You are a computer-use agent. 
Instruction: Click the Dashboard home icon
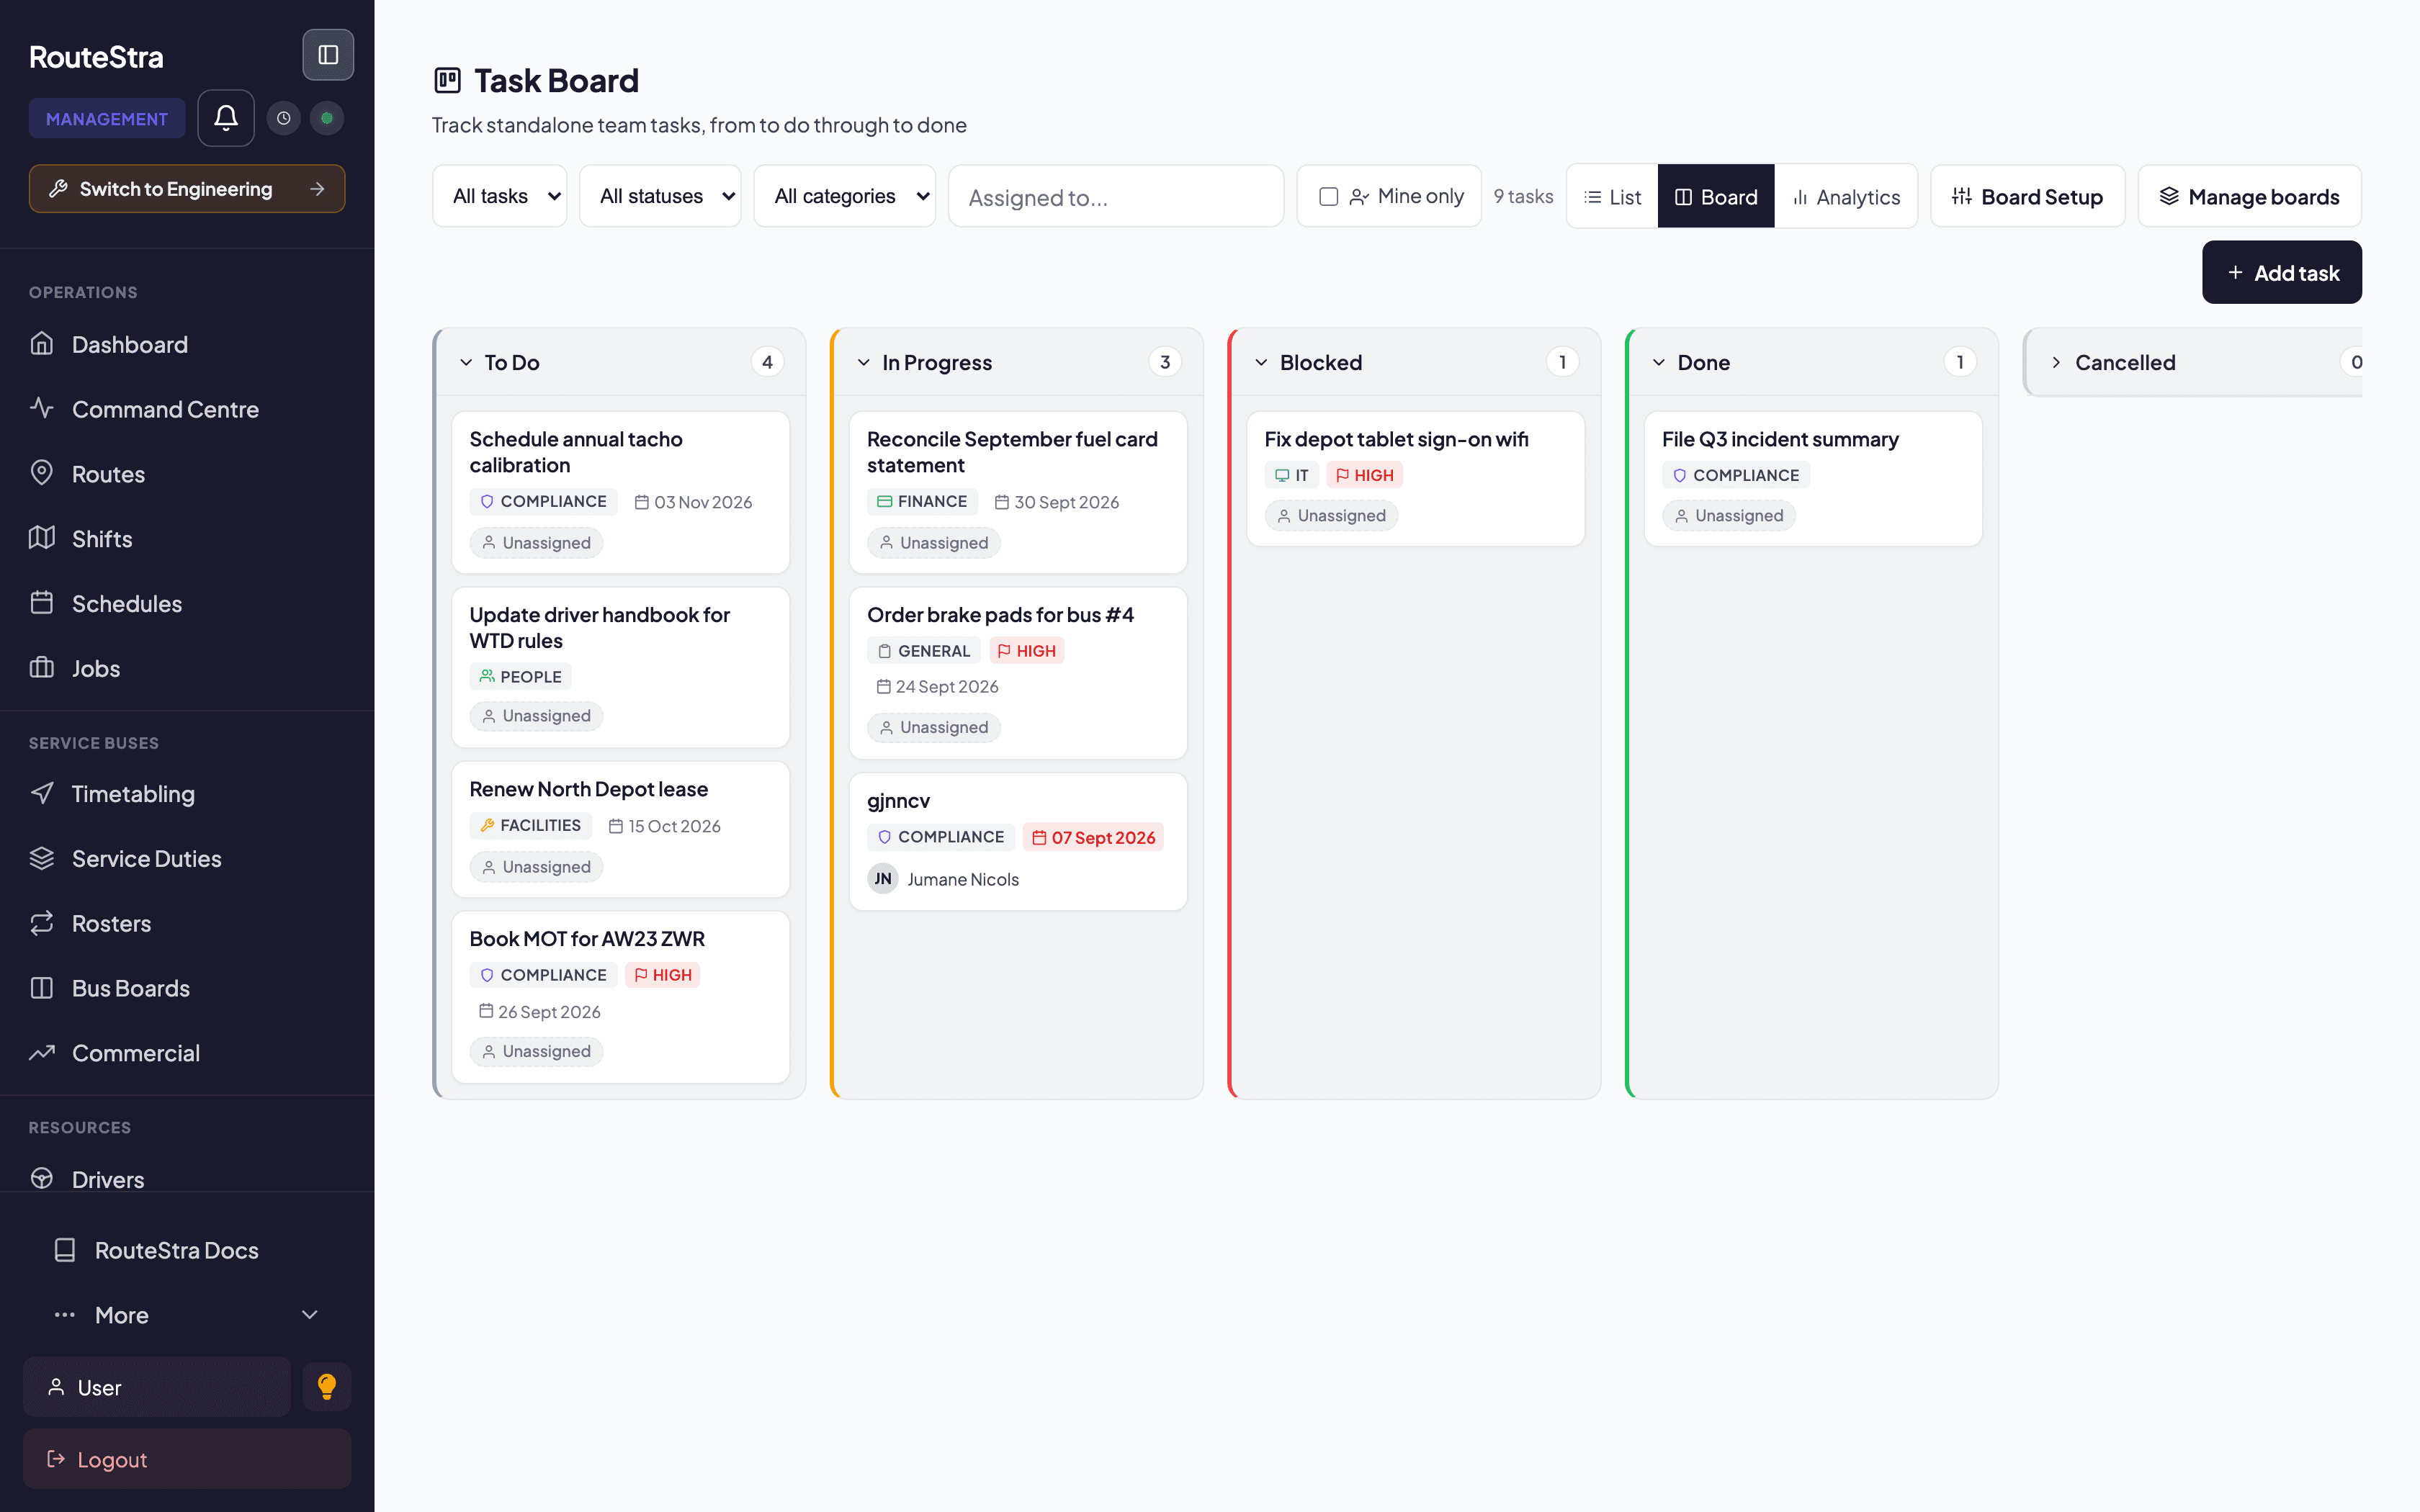coord(42,344)
